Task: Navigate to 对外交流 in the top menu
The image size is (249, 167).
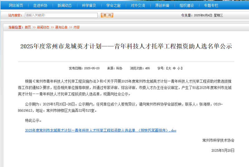Action: click(138, 5)
